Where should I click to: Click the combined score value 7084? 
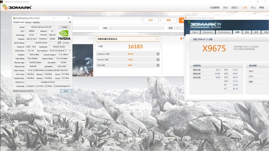130,65
